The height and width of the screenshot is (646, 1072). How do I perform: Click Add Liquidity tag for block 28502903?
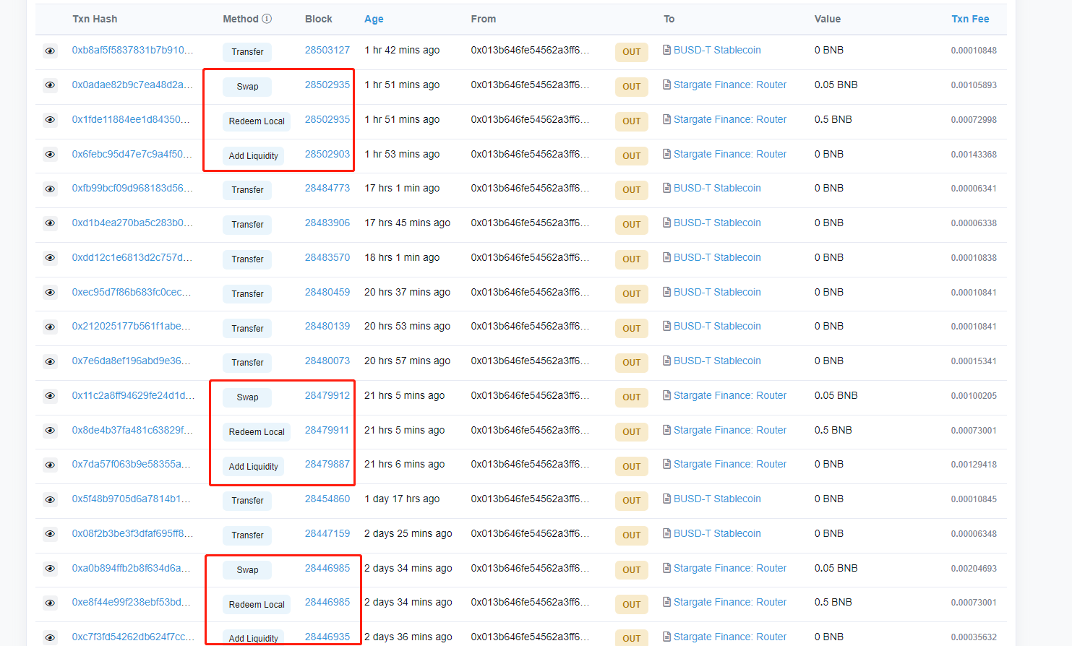pos(253,156)
